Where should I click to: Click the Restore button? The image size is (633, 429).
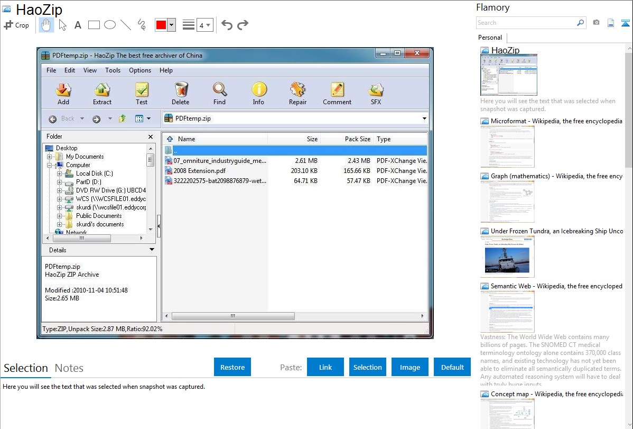click(232, 367)
